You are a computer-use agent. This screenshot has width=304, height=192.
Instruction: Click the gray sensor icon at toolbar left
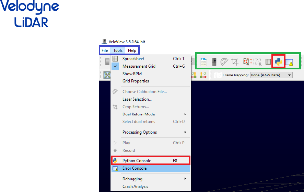[x=107, y=62]
